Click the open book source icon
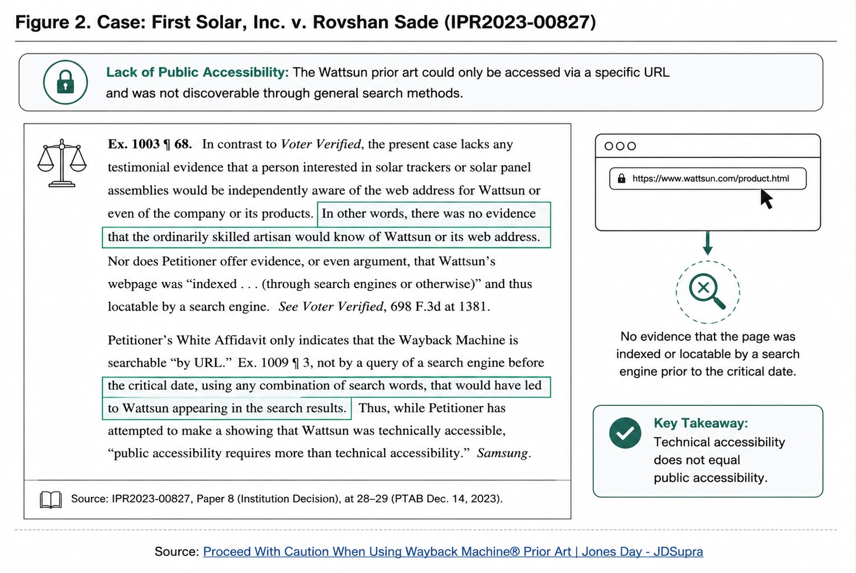The width and height of the screenshot is (856, 573). coord(51,499)
